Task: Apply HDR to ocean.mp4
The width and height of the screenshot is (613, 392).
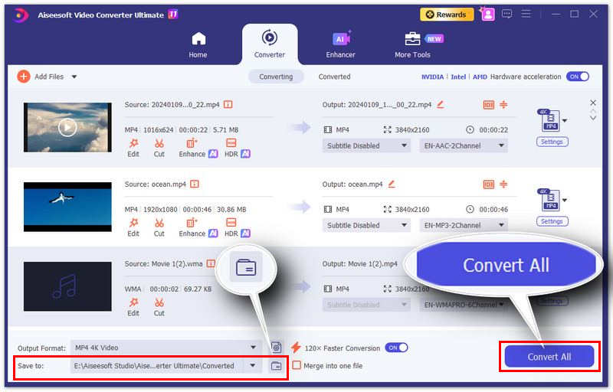Action: [x=237, y=227]
